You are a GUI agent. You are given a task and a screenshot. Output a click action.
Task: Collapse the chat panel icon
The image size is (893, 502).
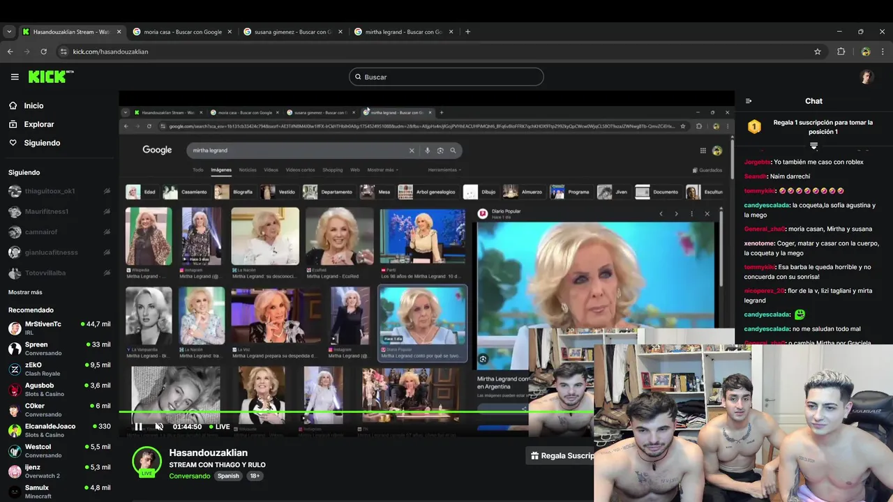point(749,101)
